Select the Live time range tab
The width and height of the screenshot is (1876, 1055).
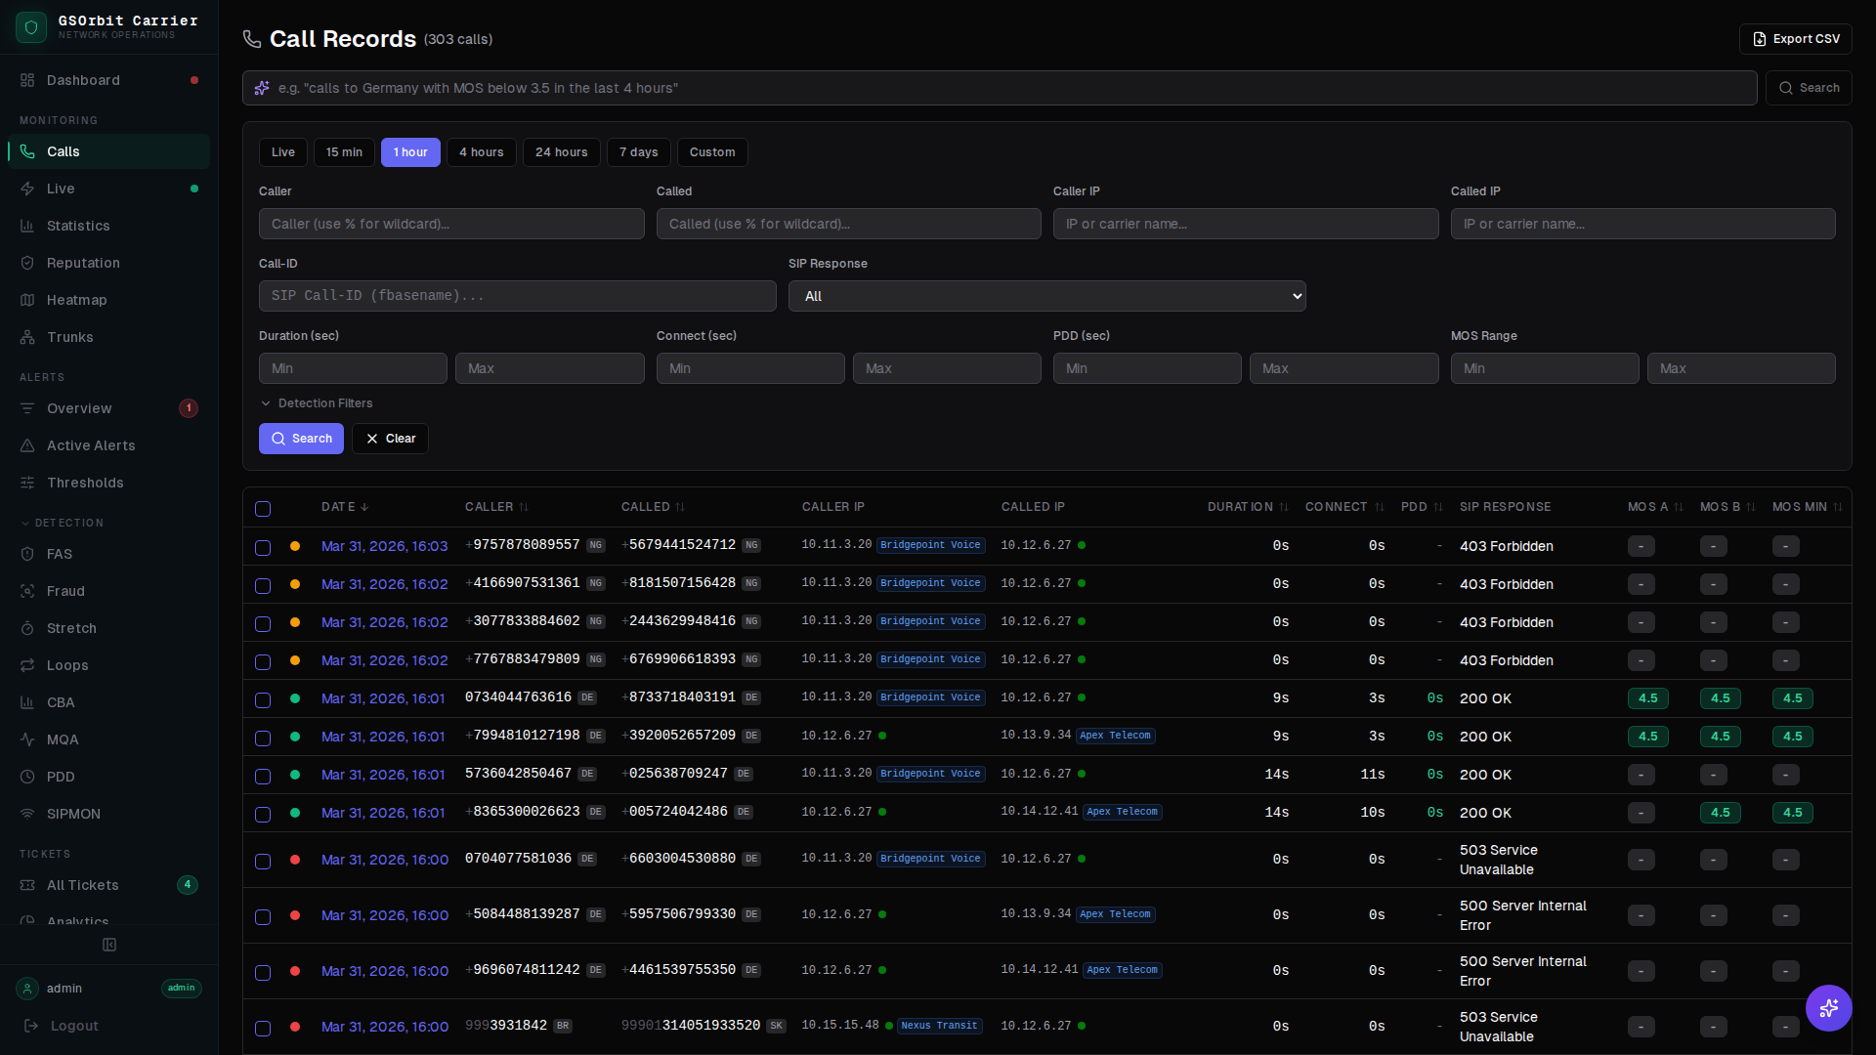click(282, 152)
